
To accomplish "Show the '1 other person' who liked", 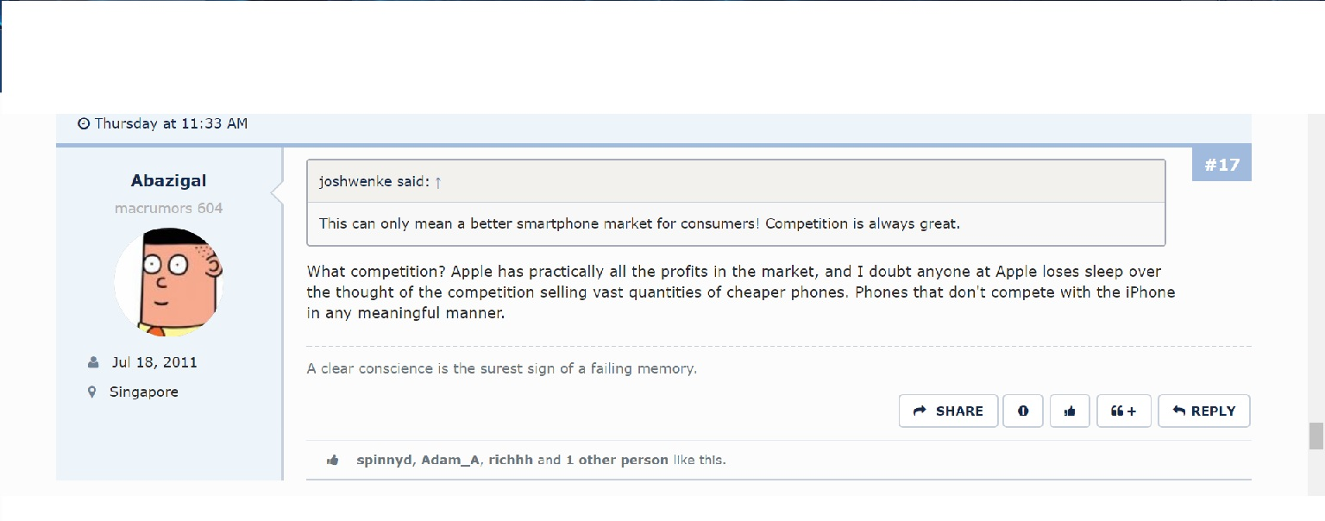I will tap(617, 460).
